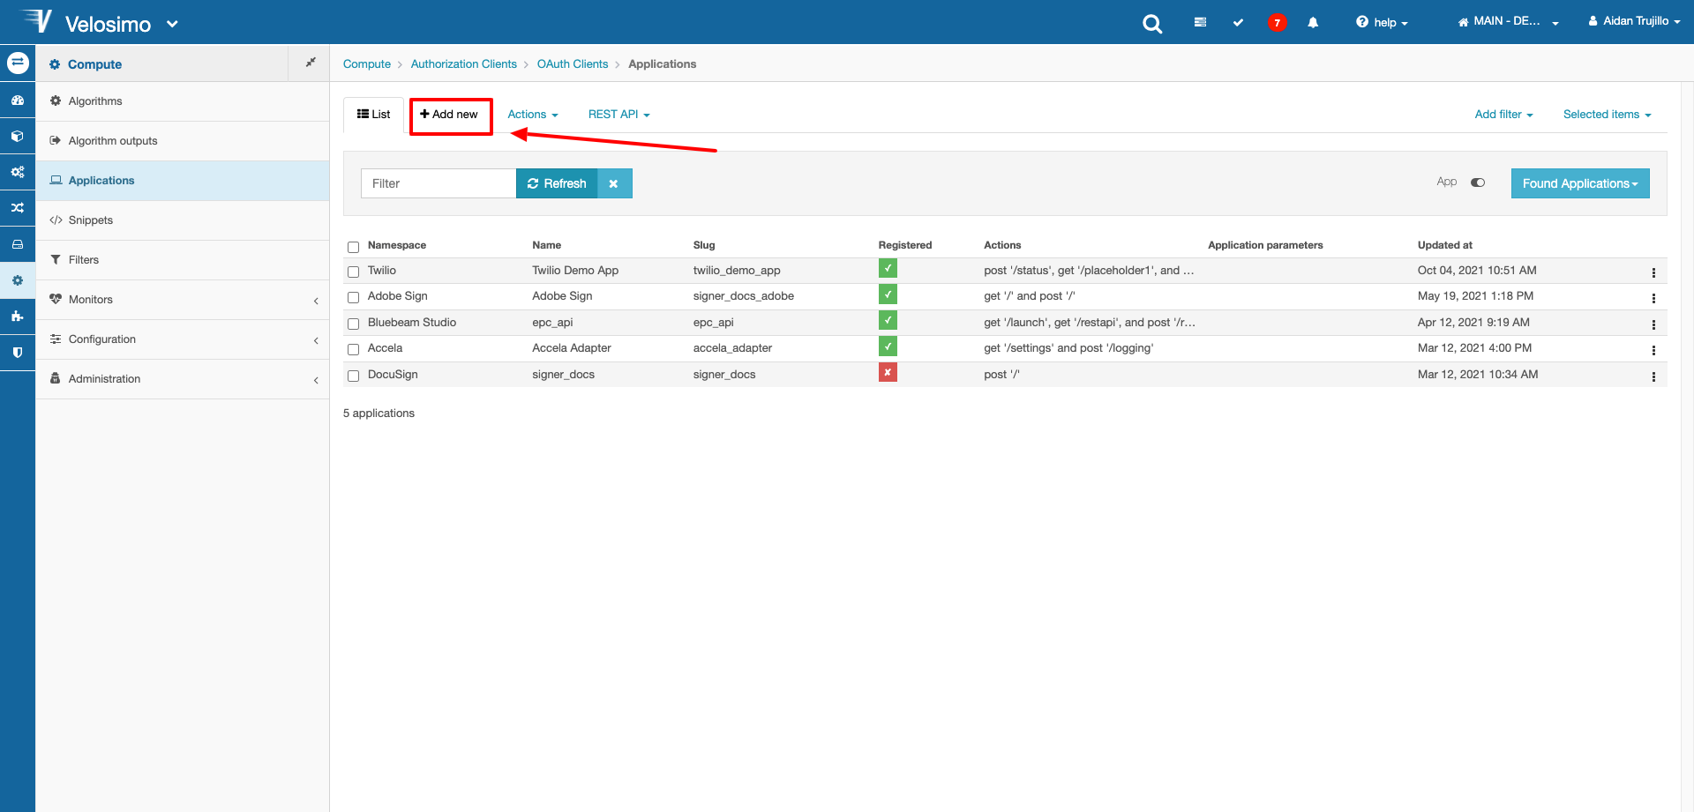Open the Aidan Trujillo user menu
Screen dimensions: 1694x812
tap(1634, 21)
